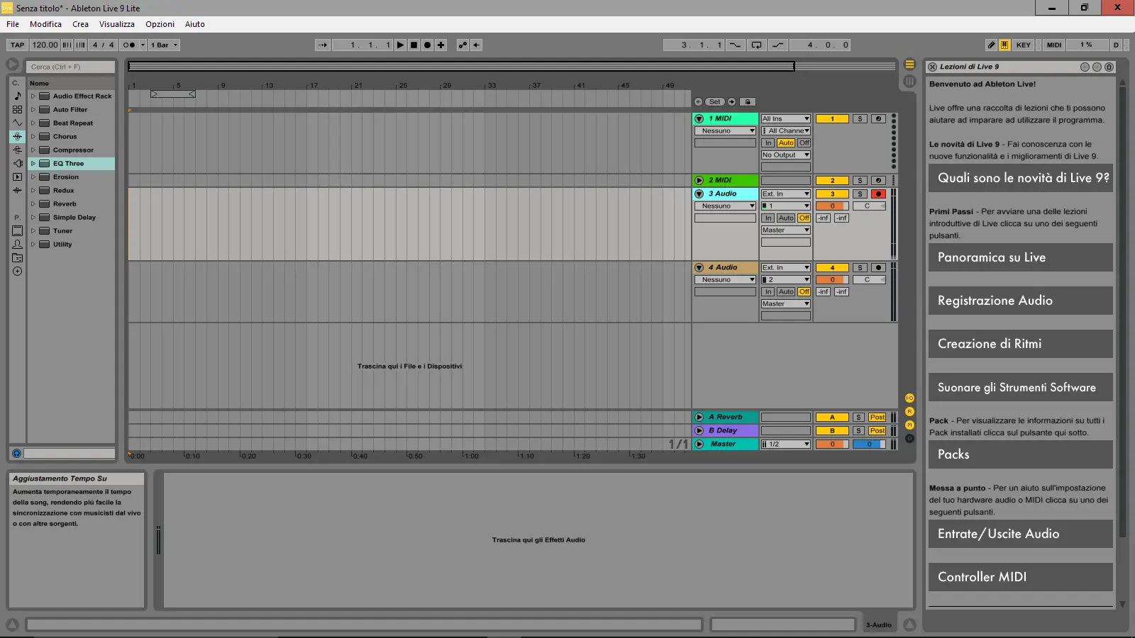
Task: Arm the 4 Audio track for recording
Action: point(878,267)
